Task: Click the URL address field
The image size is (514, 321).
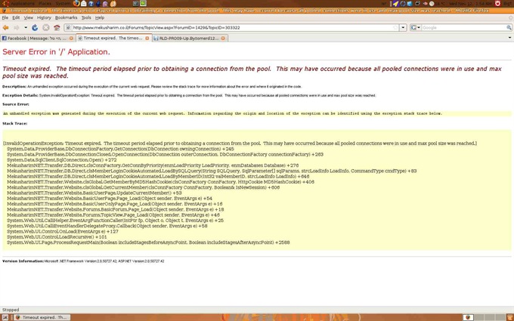Action: [x=227, y=27]
